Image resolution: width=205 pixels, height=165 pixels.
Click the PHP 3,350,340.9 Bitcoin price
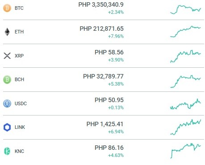coord(101,4)
